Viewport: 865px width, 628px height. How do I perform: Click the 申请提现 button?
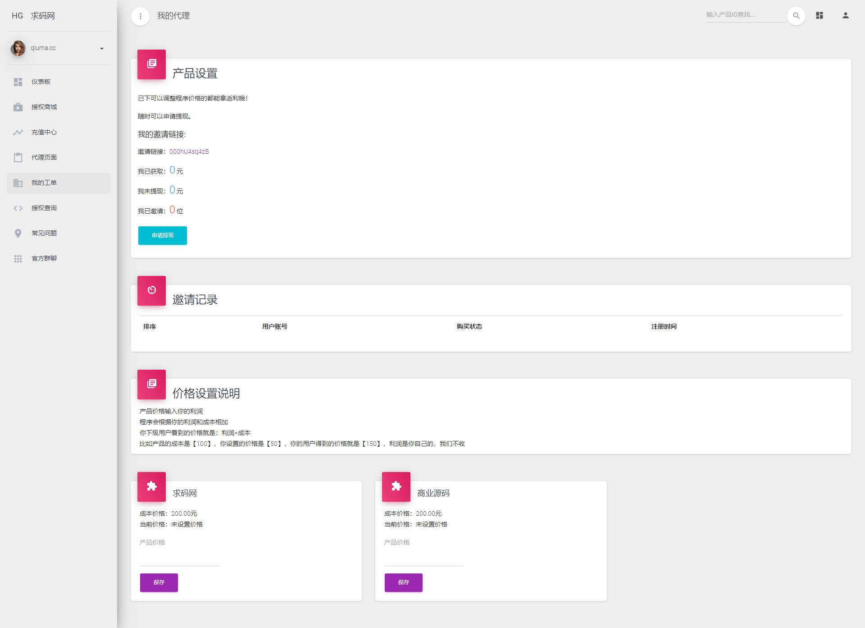point(163,235)
